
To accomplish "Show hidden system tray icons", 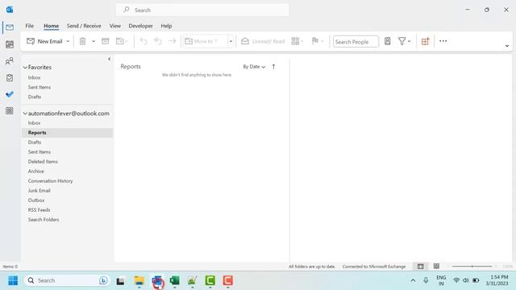I will pos(413,280).
